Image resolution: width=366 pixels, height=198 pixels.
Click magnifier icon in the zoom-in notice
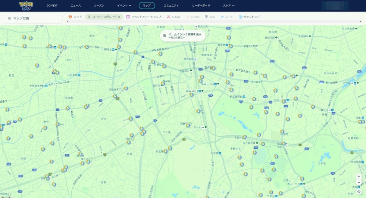(165, 36)
